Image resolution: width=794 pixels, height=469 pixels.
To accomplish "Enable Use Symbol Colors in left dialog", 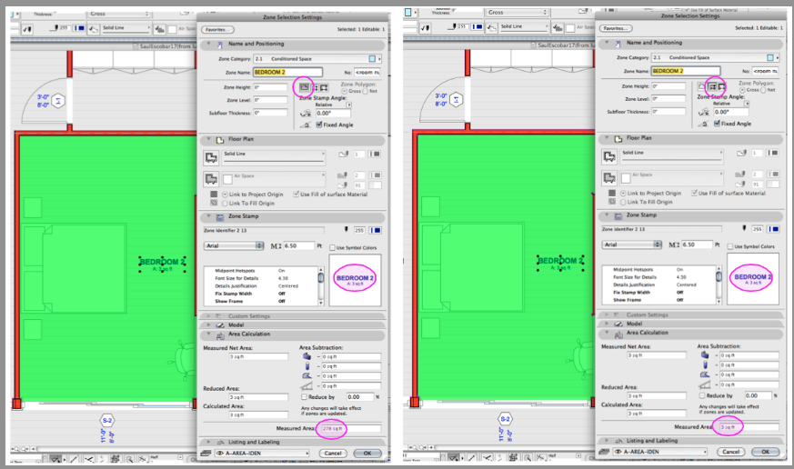I will pos(332,248).
